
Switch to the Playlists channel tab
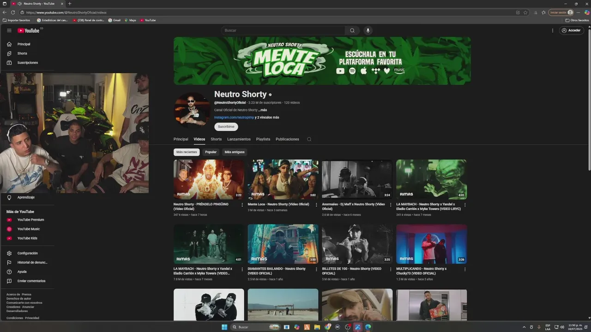[263, 139]
